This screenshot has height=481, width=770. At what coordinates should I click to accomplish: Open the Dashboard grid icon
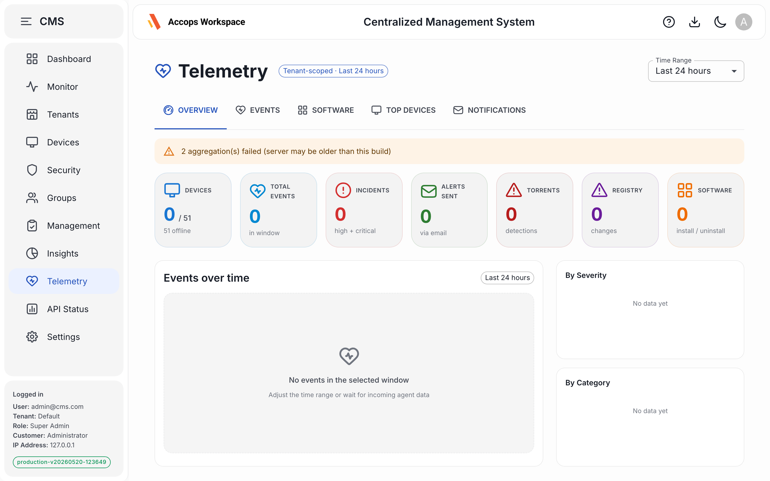click(32, 59)
